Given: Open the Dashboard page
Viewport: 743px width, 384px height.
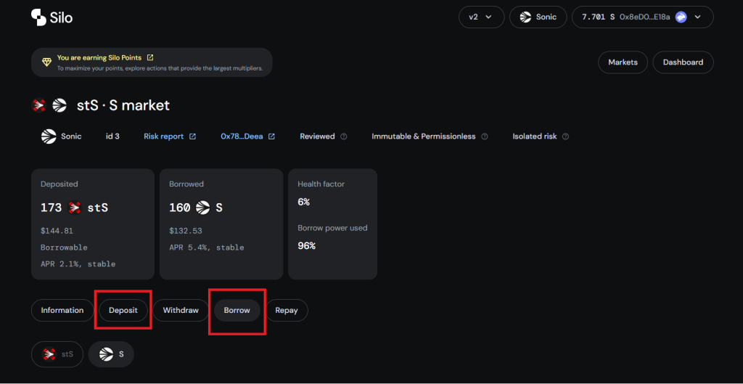Looking at the screenshot, I should point(683,62).
